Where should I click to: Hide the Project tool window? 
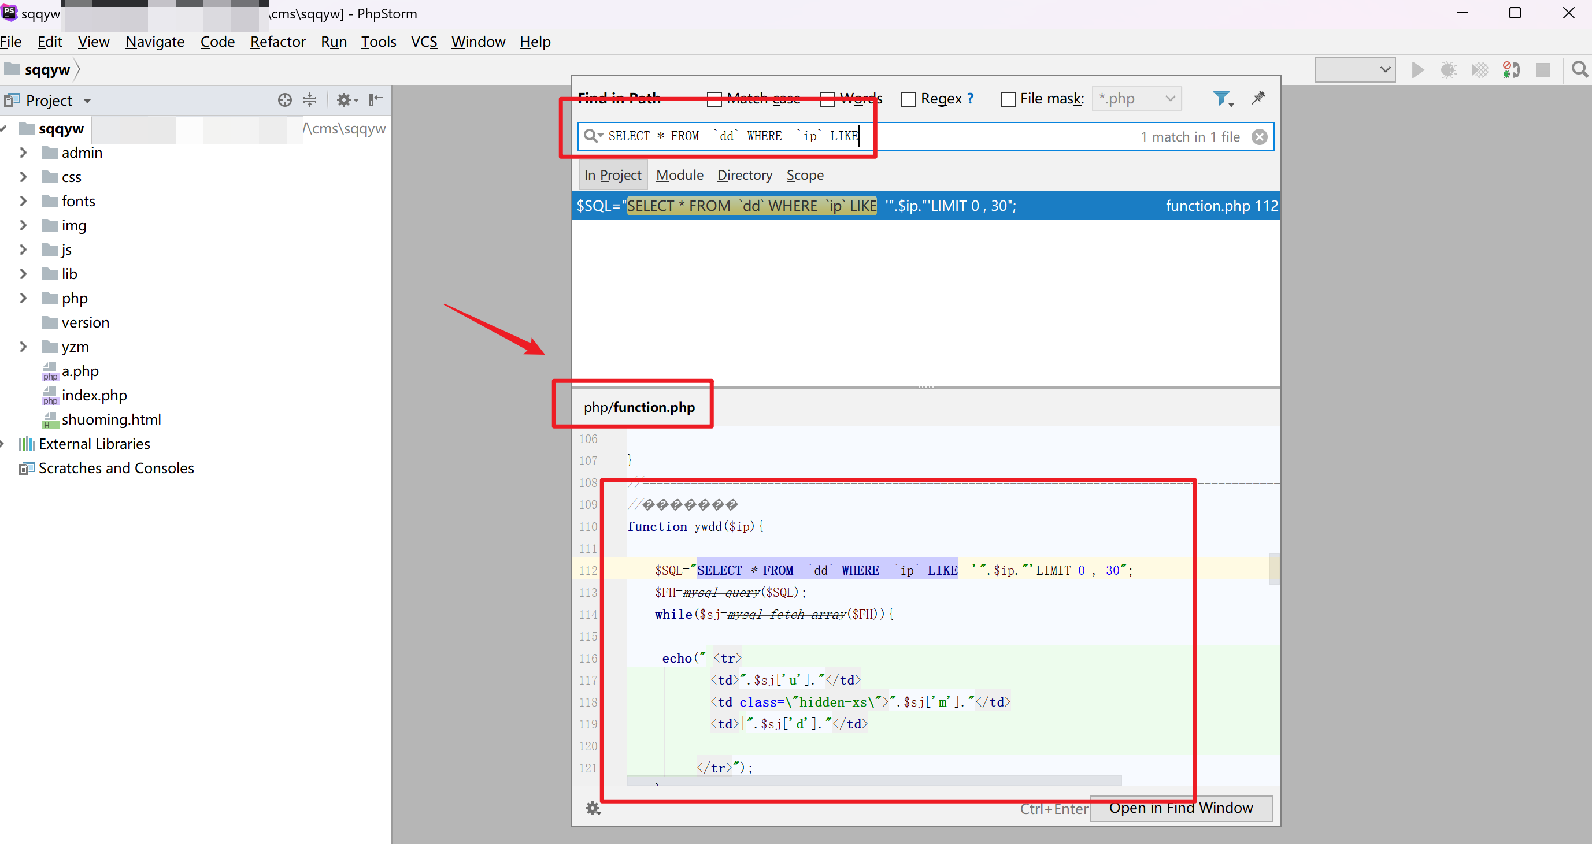(376, 100)
